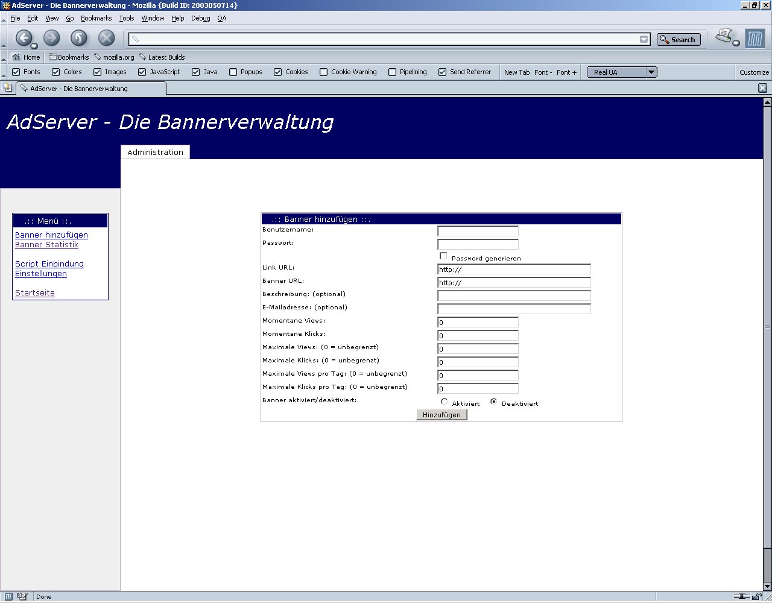This screenshot has width=772, height=603.
Task: Open the Einstellungen link
Action: [x=41, y=274]
